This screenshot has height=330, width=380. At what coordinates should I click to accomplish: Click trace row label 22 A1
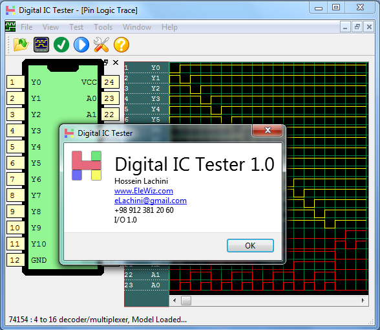146,274
